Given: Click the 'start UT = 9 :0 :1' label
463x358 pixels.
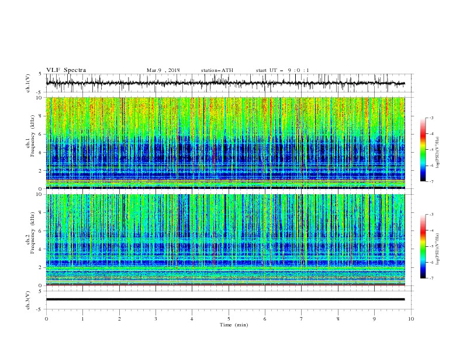Looking at the screenshot, I should pos(282,70).
